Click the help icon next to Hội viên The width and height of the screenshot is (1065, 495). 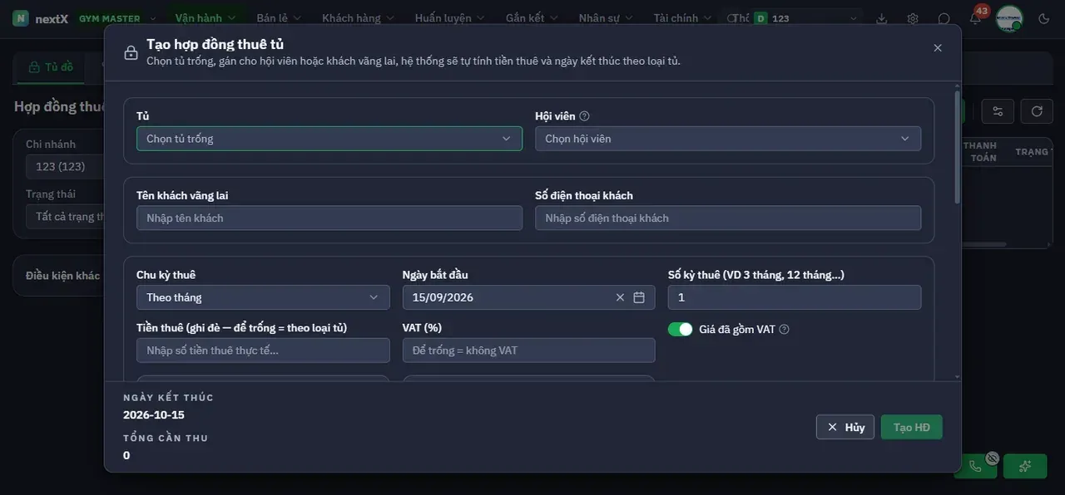coord(584,116)
